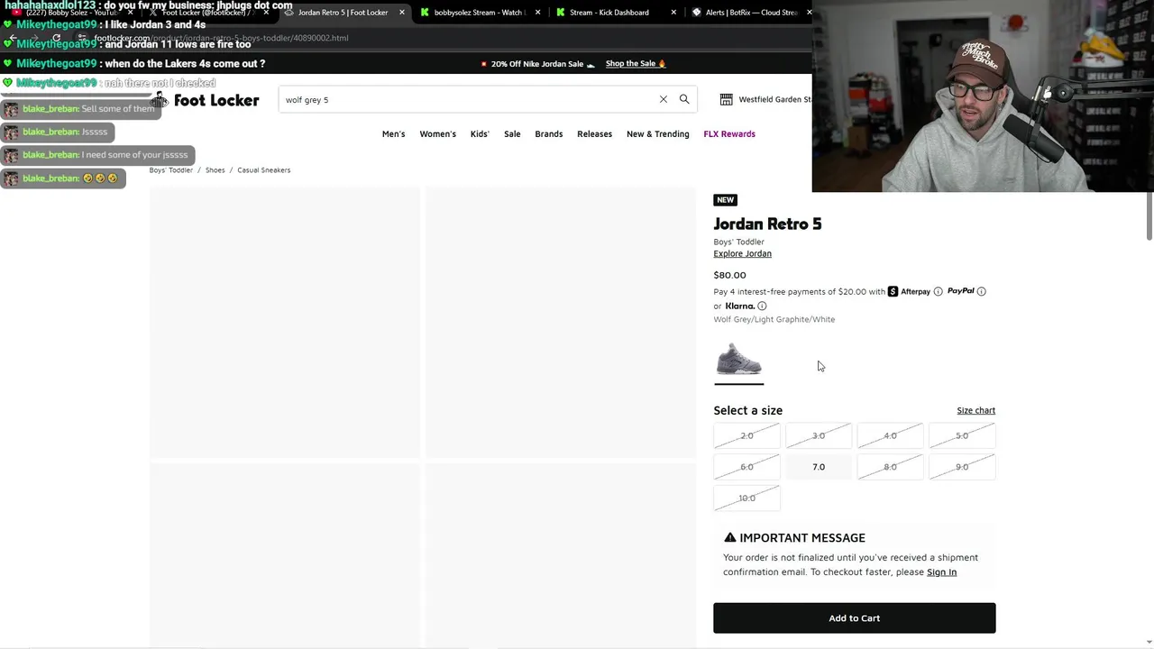Viewport: 1154px width, 649px height.
Task: Click the Boys' Toddler breadcrumb
Action: (170, 170)
